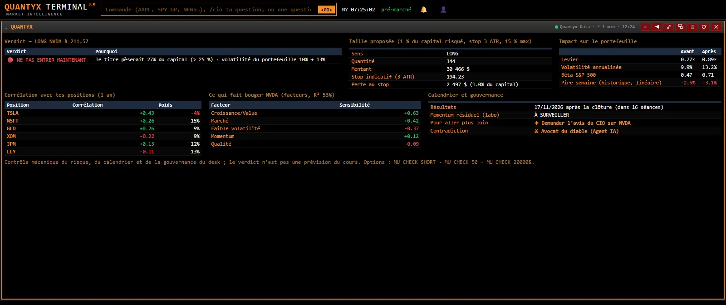The width and height of the screenshot is (726, 305).
Task: Select the LLY position row
Action: [103, 152]
